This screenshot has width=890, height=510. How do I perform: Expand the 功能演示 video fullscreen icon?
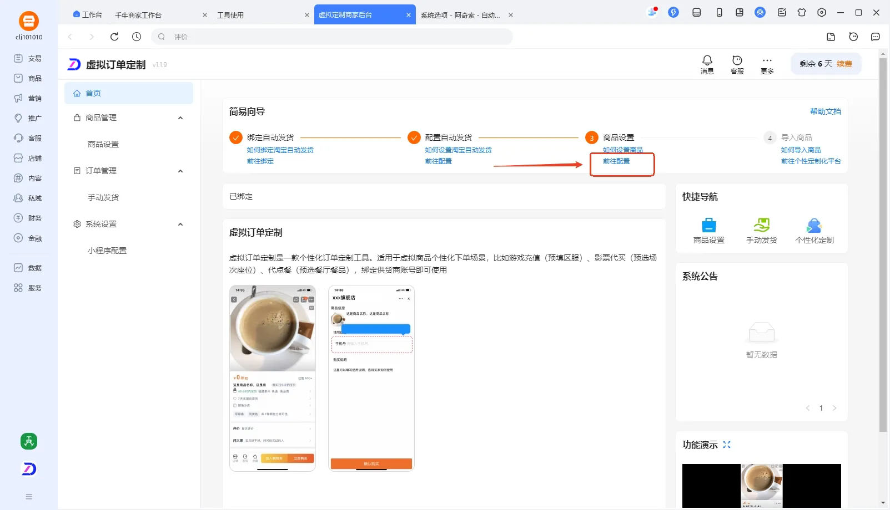click(x=727, y=445)
